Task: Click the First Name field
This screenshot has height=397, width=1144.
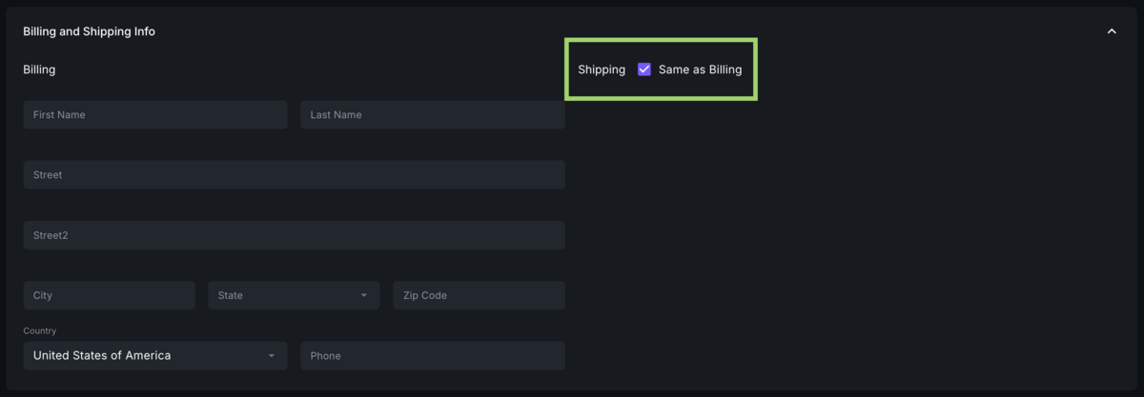Action: 154,115
